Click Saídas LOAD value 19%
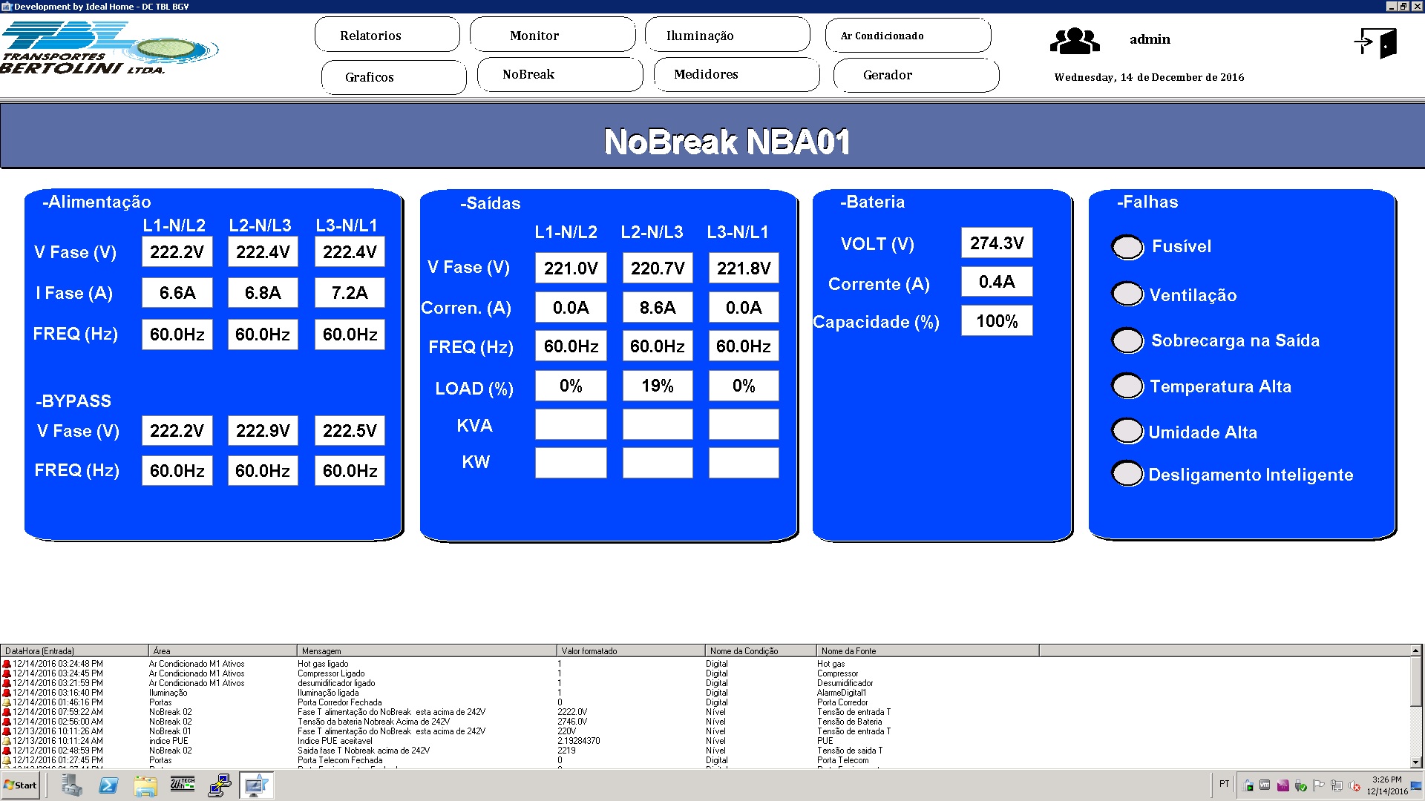Image resolution: width=1425 pixels, height=801 pixels. click(658, 386)
